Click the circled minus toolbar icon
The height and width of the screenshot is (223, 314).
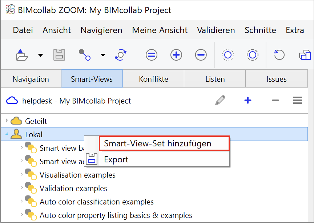[x=201, y=55]
